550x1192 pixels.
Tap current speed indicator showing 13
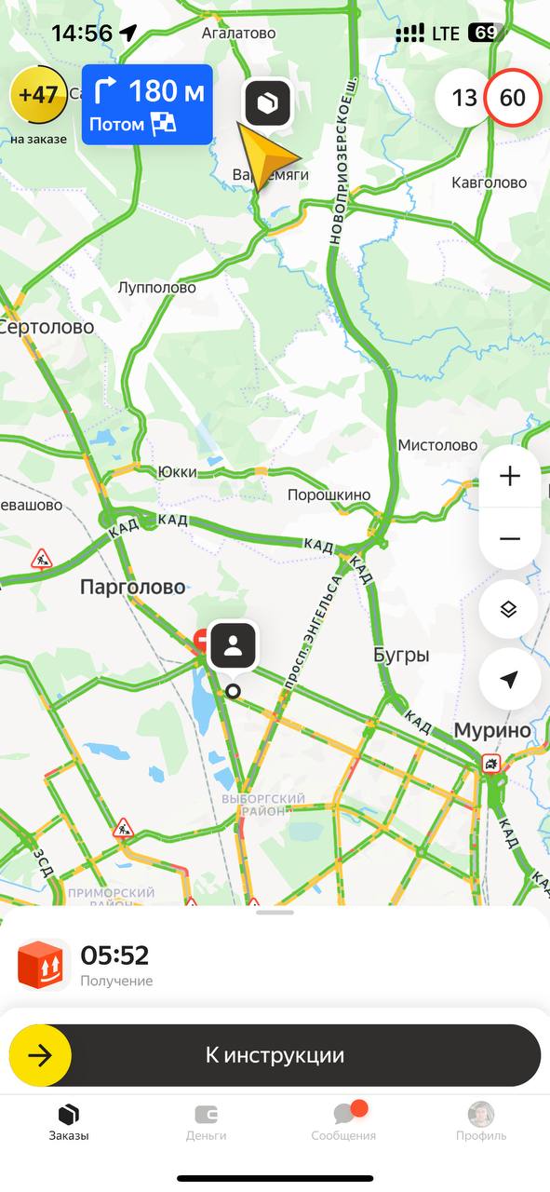click(463, 97)
